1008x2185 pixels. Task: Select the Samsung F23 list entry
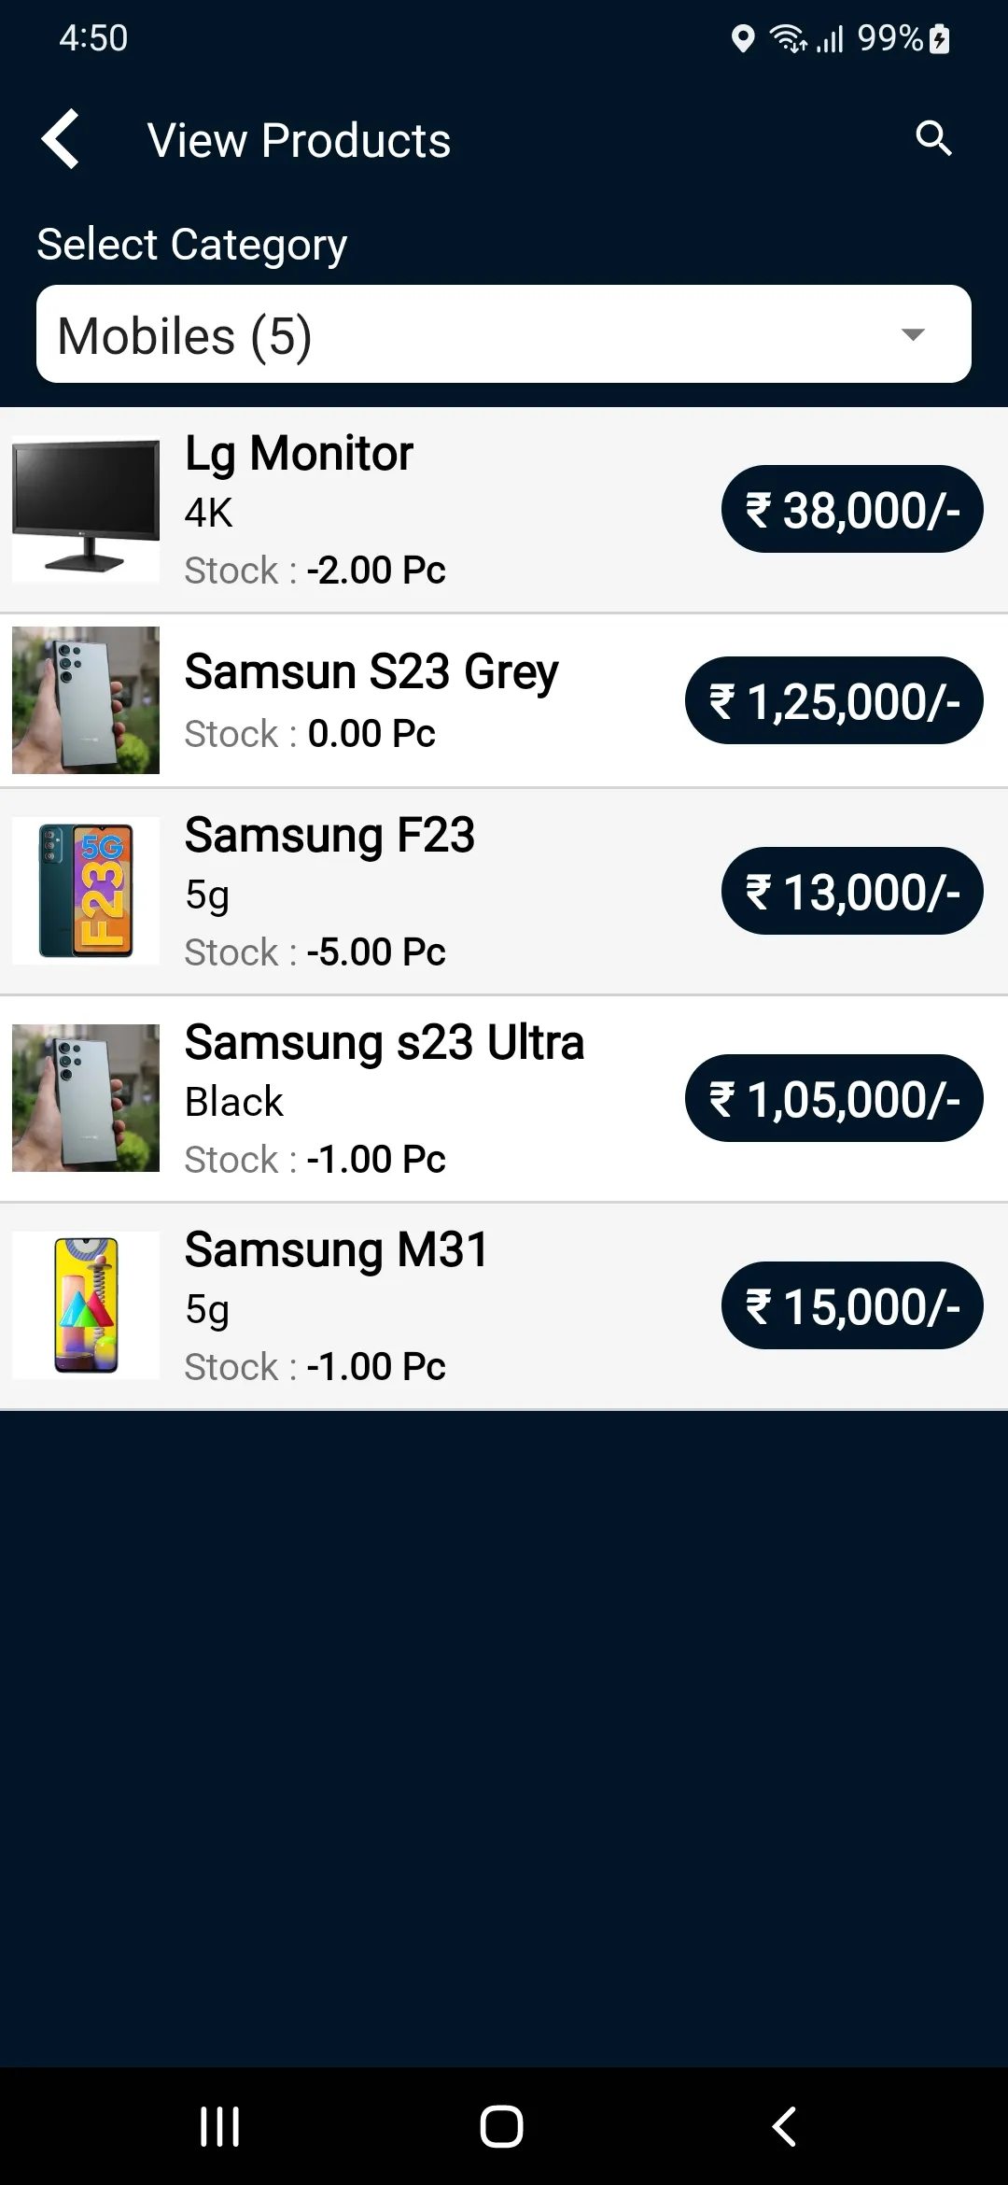click(504, 892)
